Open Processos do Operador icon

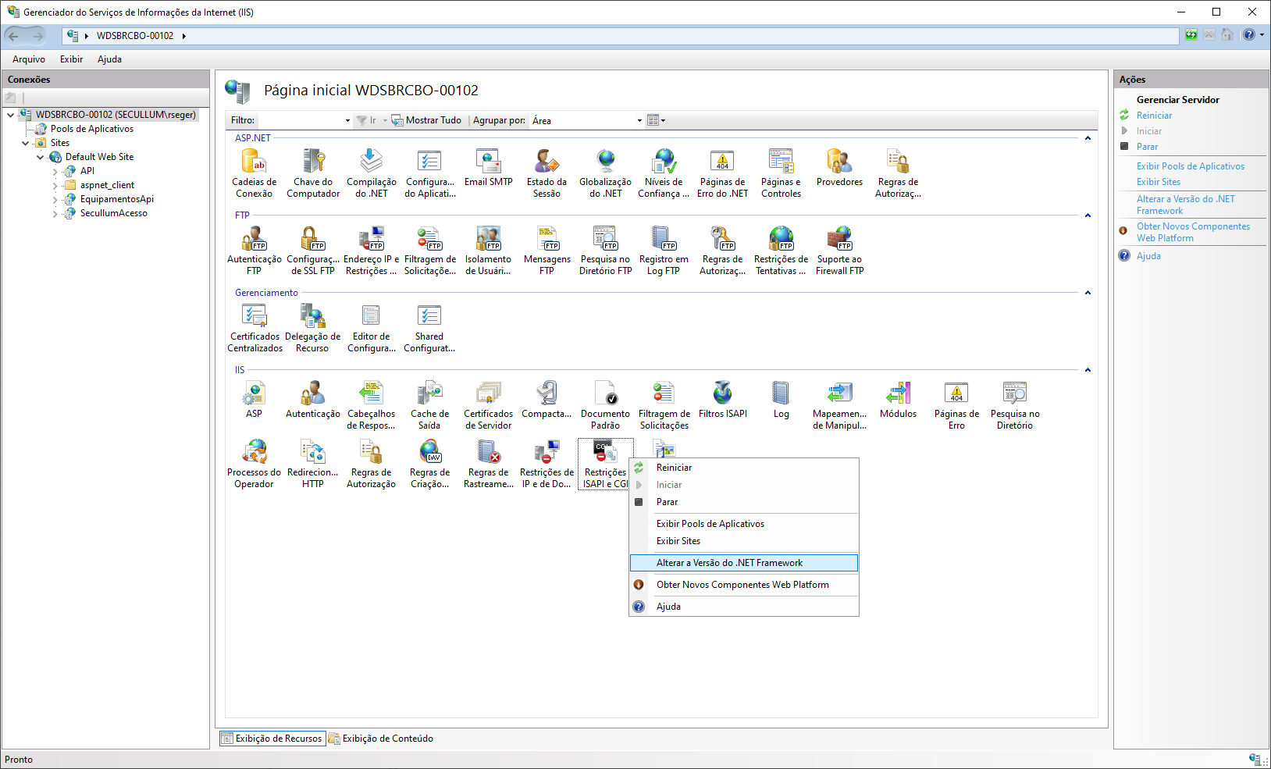[x=254, y=452]
